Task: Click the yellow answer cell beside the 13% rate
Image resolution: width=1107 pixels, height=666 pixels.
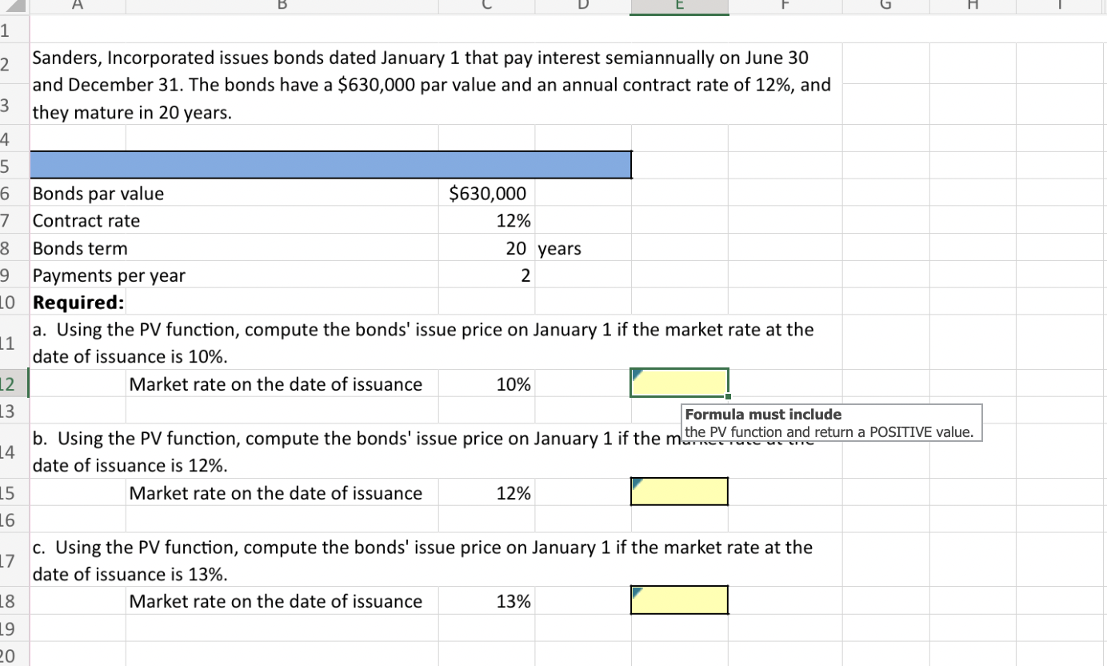Action: [678, 600]
